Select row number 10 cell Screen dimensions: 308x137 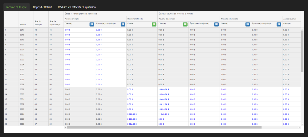click(11, 74)
